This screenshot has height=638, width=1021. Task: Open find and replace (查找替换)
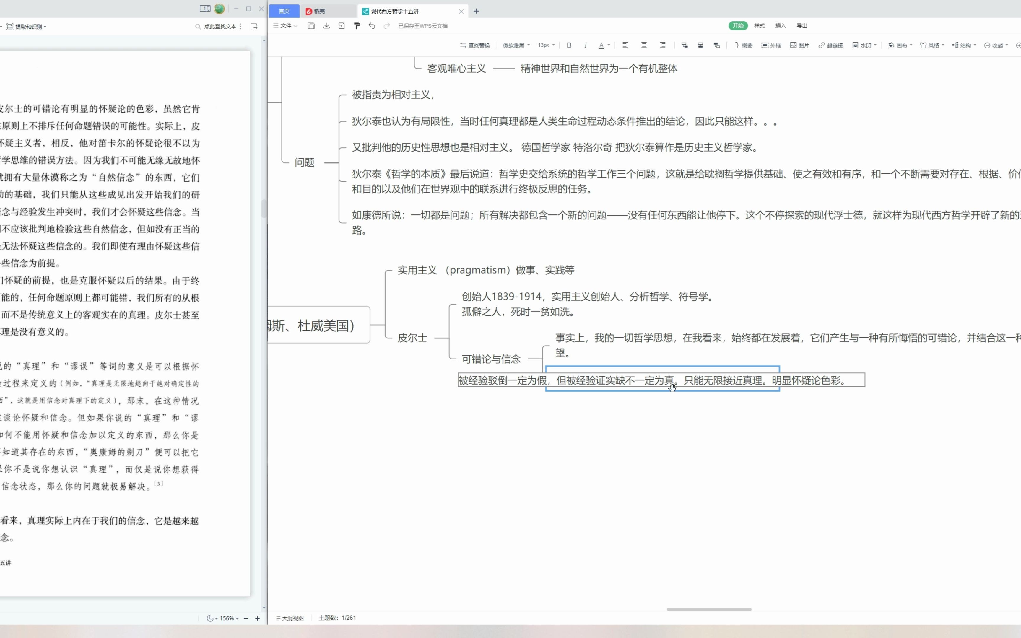click(475, 45)
